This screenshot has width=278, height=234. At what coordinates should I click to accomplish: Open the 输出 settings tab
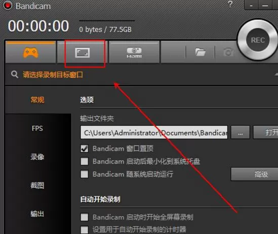pyautogui.click(x=37, y=214)
